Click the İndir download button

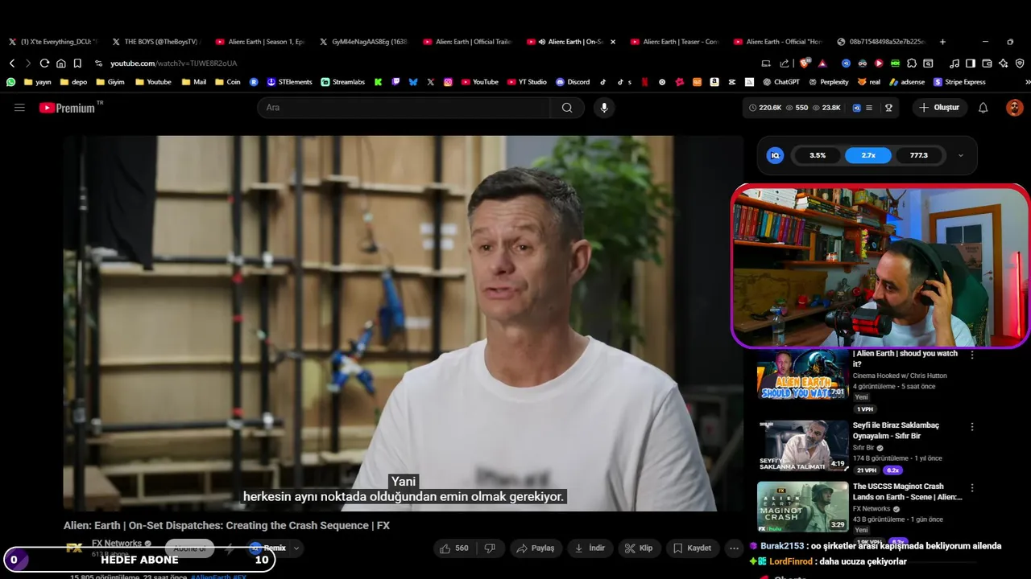tap(590, 548)
